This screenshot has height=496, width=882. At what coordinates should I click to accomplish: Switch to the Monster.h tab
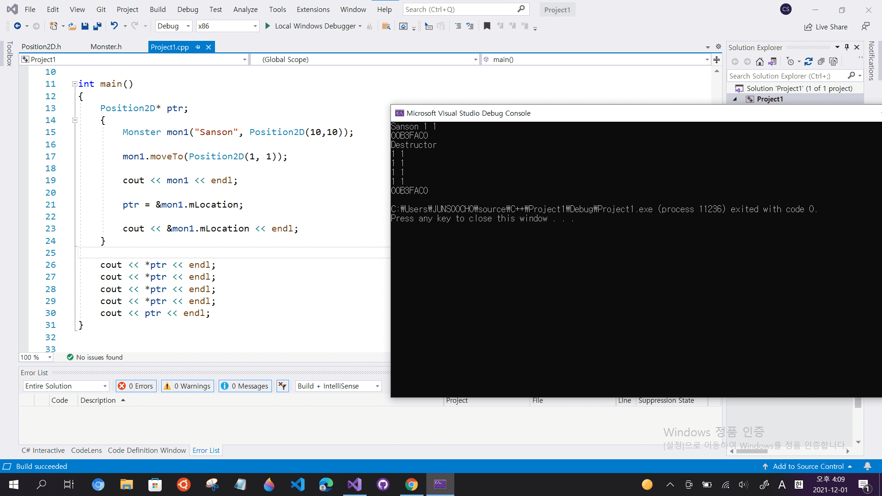tap(106, 47)
